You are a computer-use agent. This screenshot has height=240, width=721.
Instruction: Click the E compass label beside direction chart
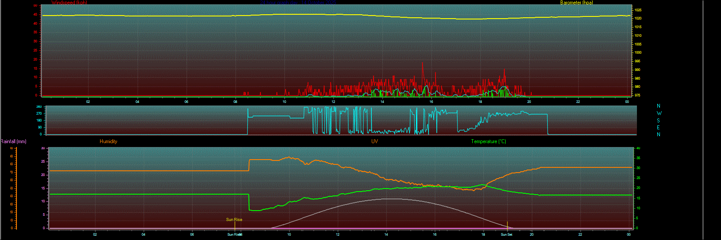coord(659,128)
